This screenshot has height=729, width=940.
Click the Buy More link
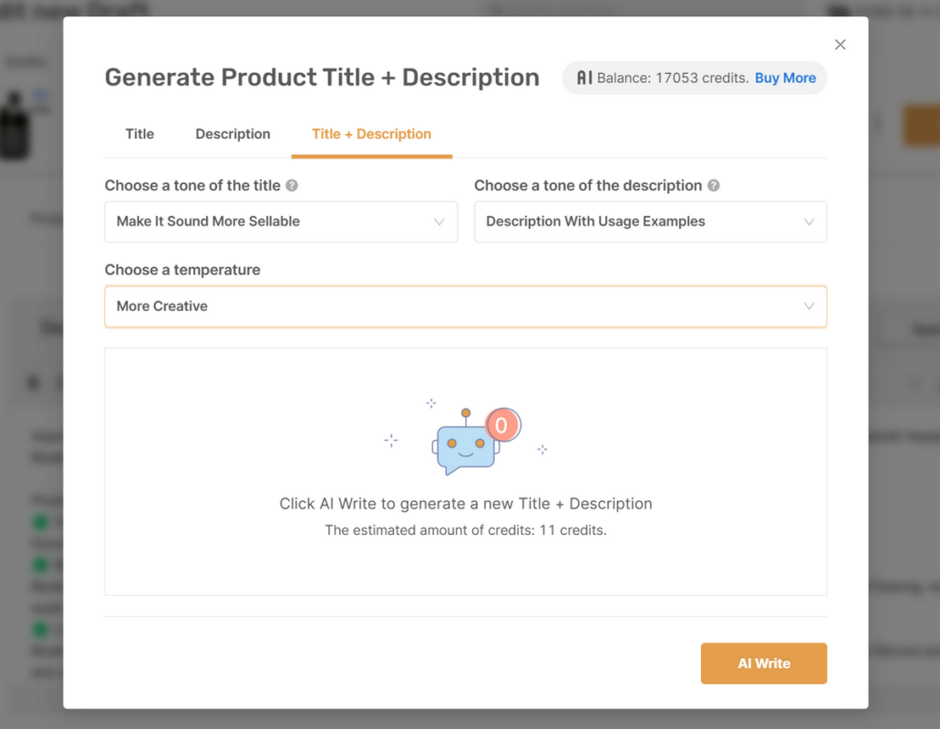point(785,77)
